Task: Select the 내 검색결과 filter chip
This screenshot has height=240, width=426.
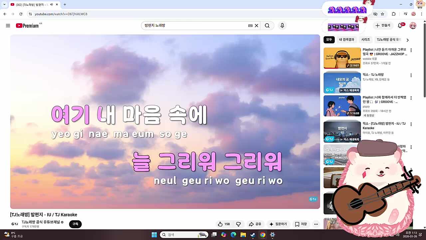Action: [346, 40]
